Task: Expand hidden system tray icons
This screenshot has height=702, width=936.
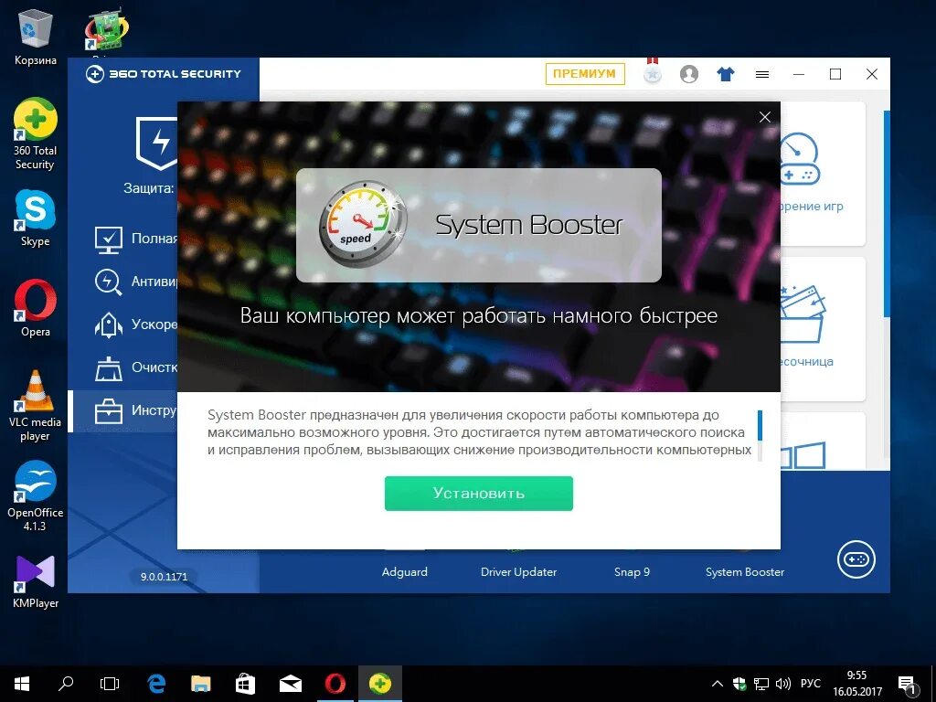Action: [x=718, y=684]
